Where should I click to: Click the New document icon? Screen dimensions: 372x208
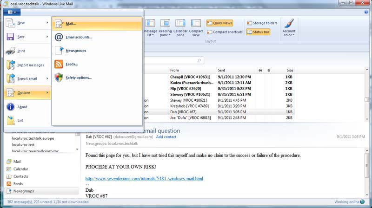click(x=10, y=23)
